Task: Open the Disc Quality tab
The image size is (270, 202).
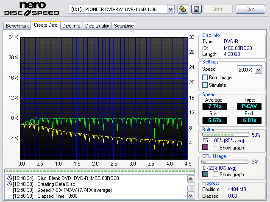Action: point(97,26)
